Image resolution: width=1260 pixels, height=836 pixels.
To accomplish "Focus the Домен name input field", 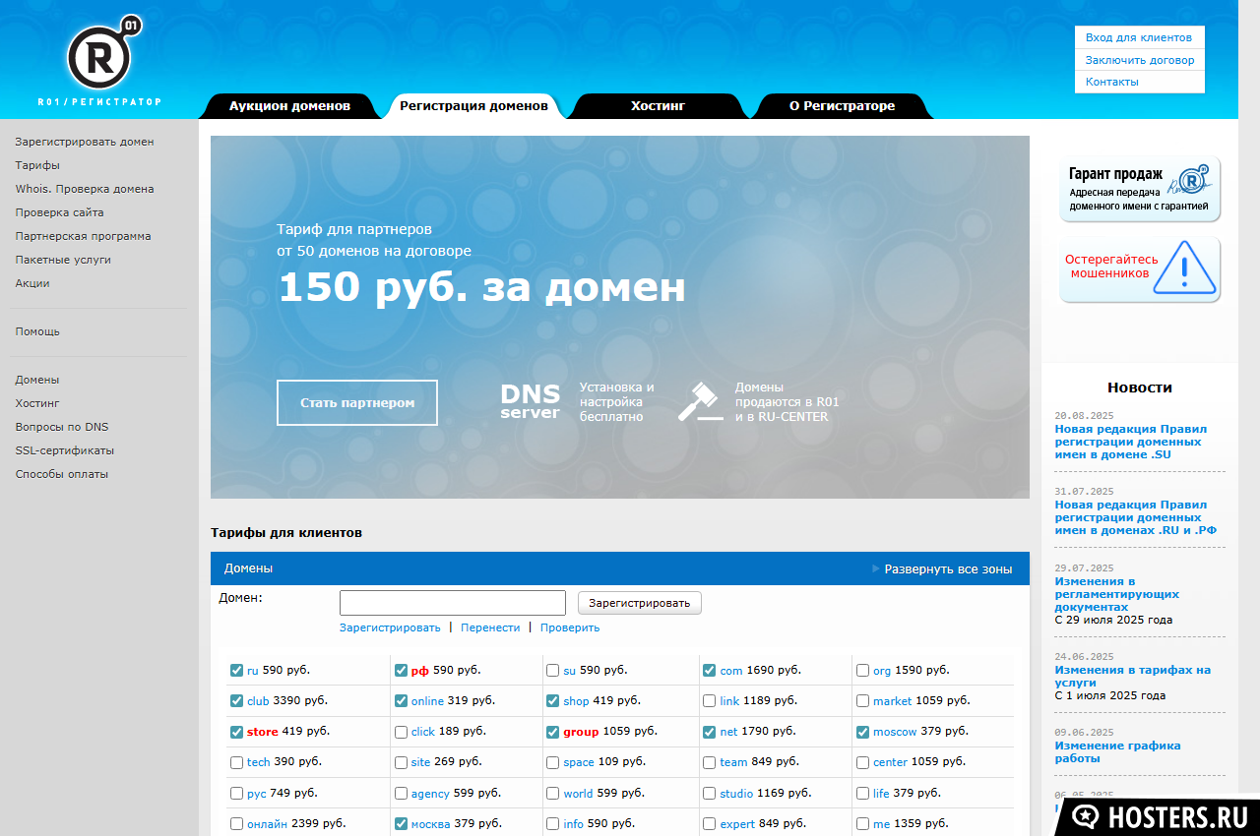I will [x=453, y=603].
